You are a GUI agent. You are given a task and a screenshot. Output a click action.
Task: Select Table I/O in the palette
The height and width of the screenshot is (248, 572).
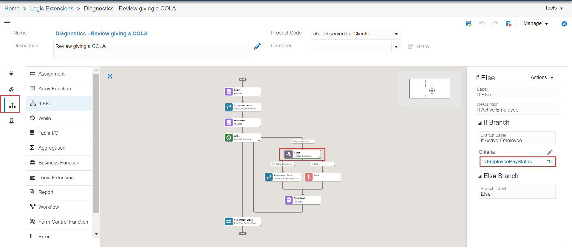pyautogui.click(x=59, y=133)
